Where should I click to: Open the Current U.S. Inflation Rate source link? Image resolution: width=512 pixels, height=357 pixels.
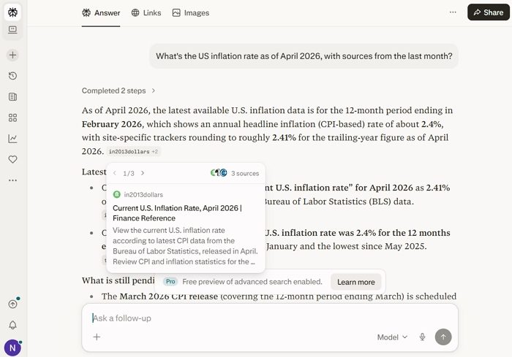point(177,212)
